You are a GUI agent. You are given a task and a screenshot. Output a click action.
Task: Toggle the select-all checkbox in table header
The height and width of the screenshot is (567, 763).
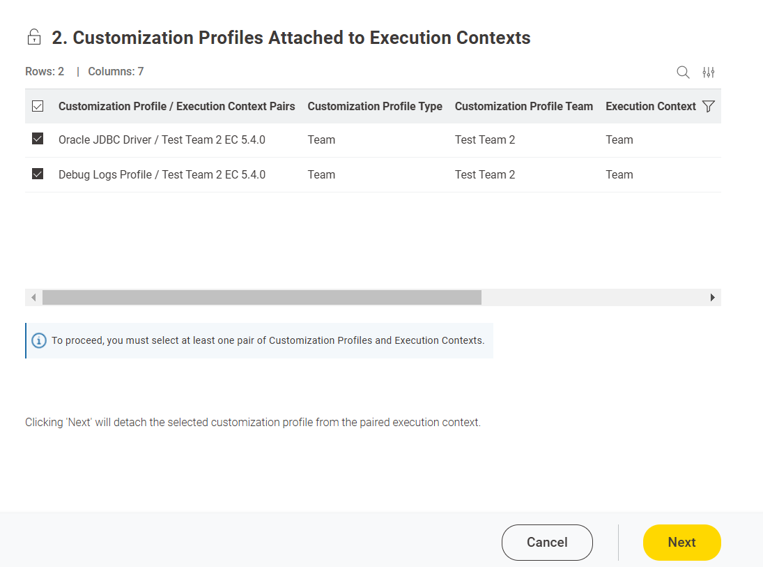coord(38,107)
